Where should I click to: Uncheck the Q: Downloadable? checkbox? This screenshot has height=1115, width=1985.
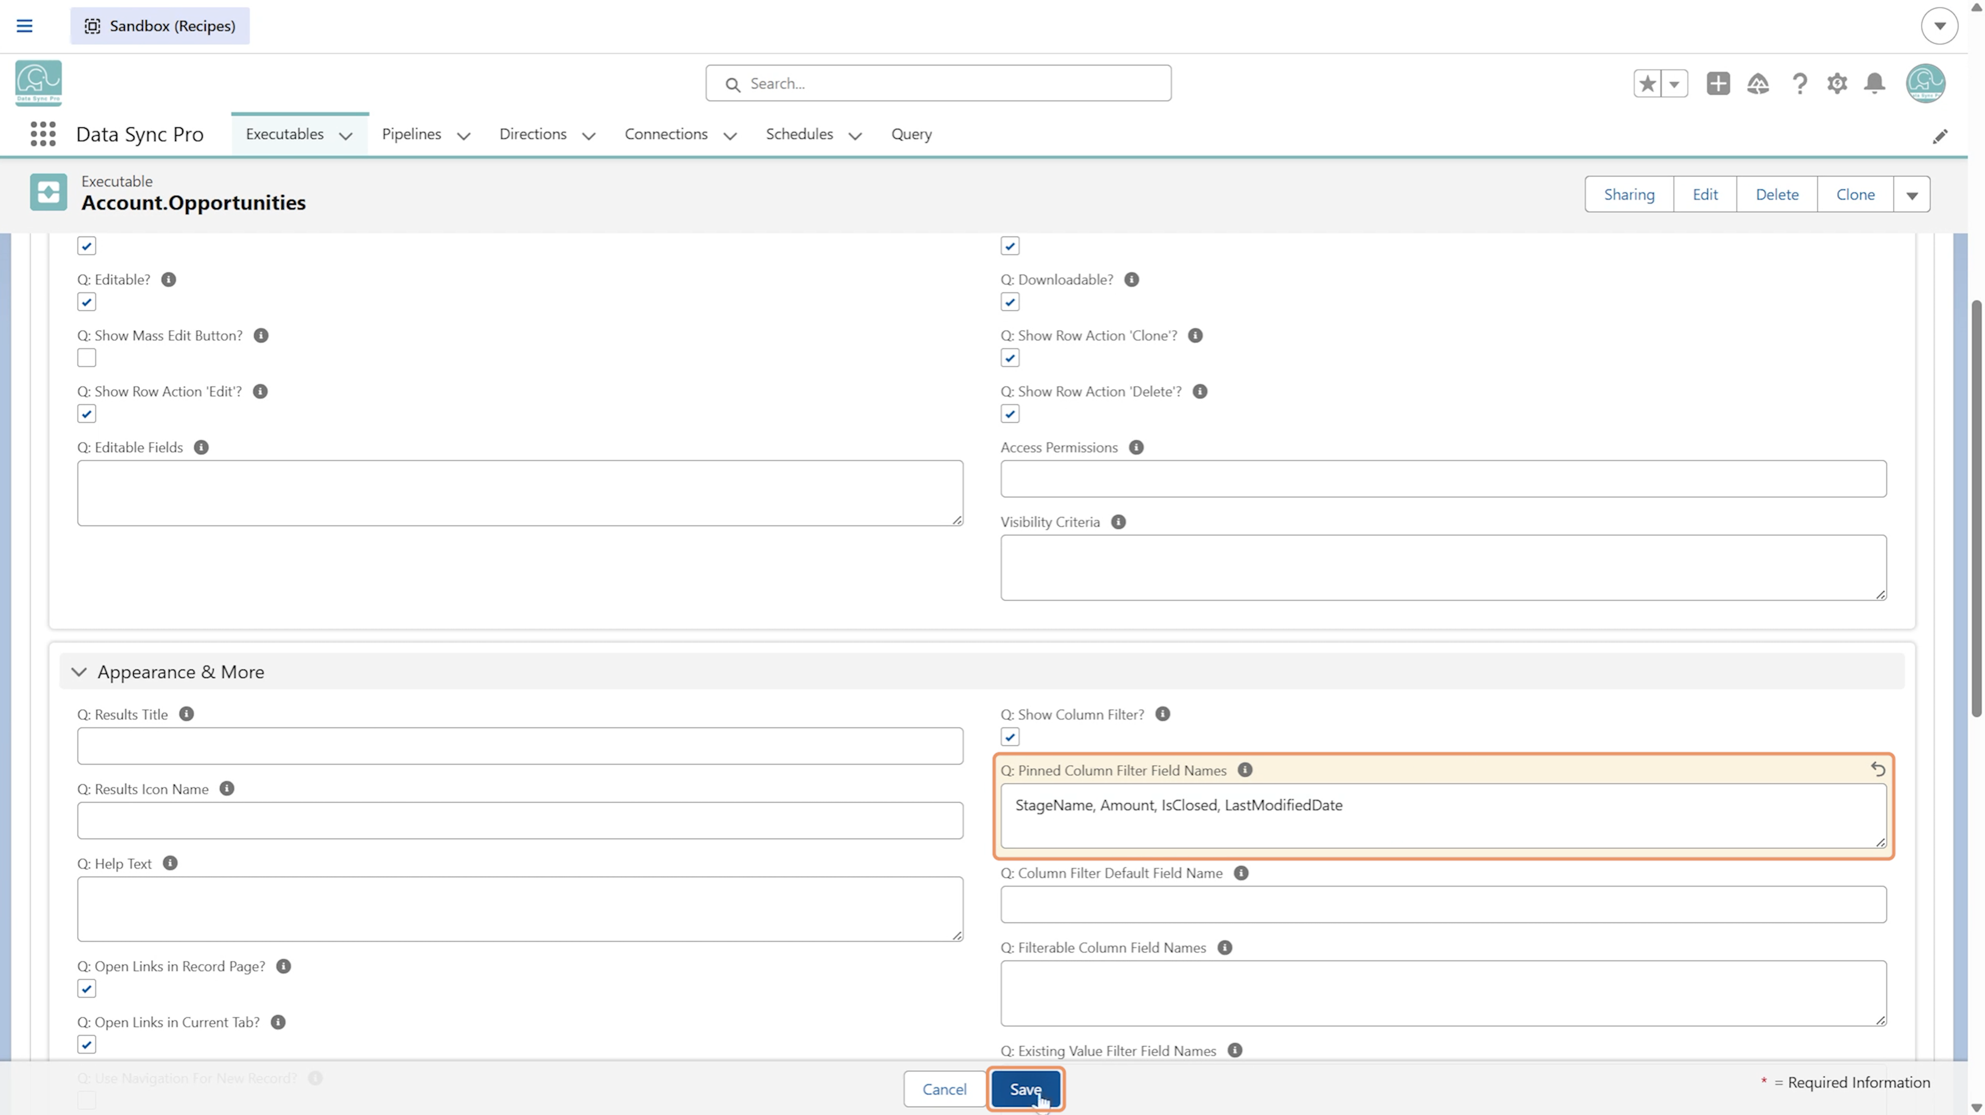click(1010, 302)
